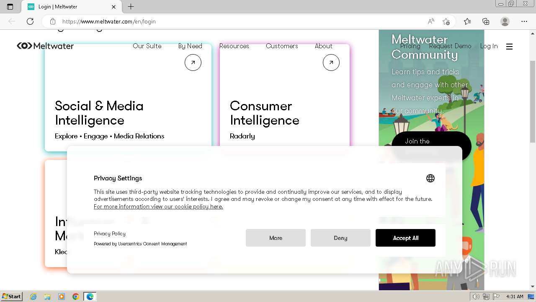
Task: Click the Radarly text
Action: 242,136
